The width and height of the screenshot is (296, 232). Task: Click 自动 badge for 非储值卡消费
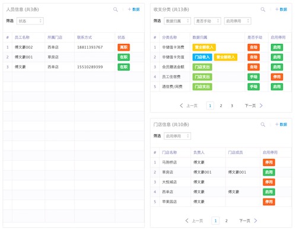coord(254,47)
